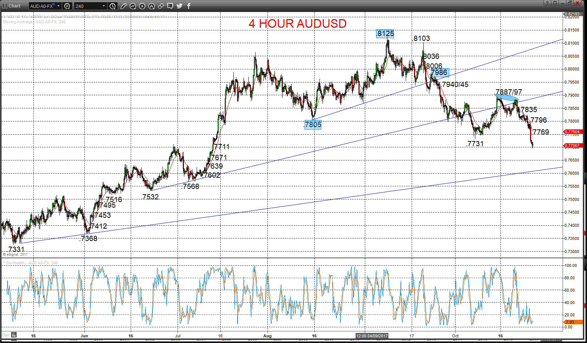Select the 7796 annotation

(539, 120)
